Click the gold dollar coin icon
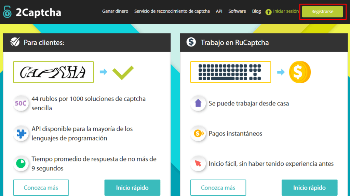The width and height of the screenshot is (350, 196). coord(300,72)
